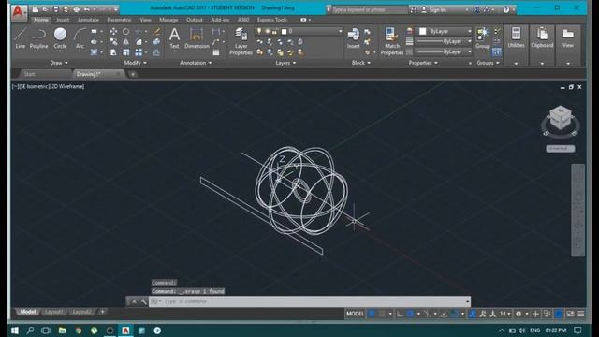Click the Rotate tool in Modify panel
Viewport: 599px width, 337px height.
coord(125,32)
